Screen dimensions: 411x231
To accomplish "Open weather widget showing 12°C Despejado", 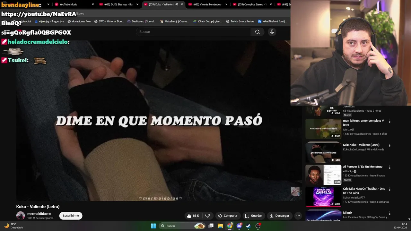I will tap(13, 226).
